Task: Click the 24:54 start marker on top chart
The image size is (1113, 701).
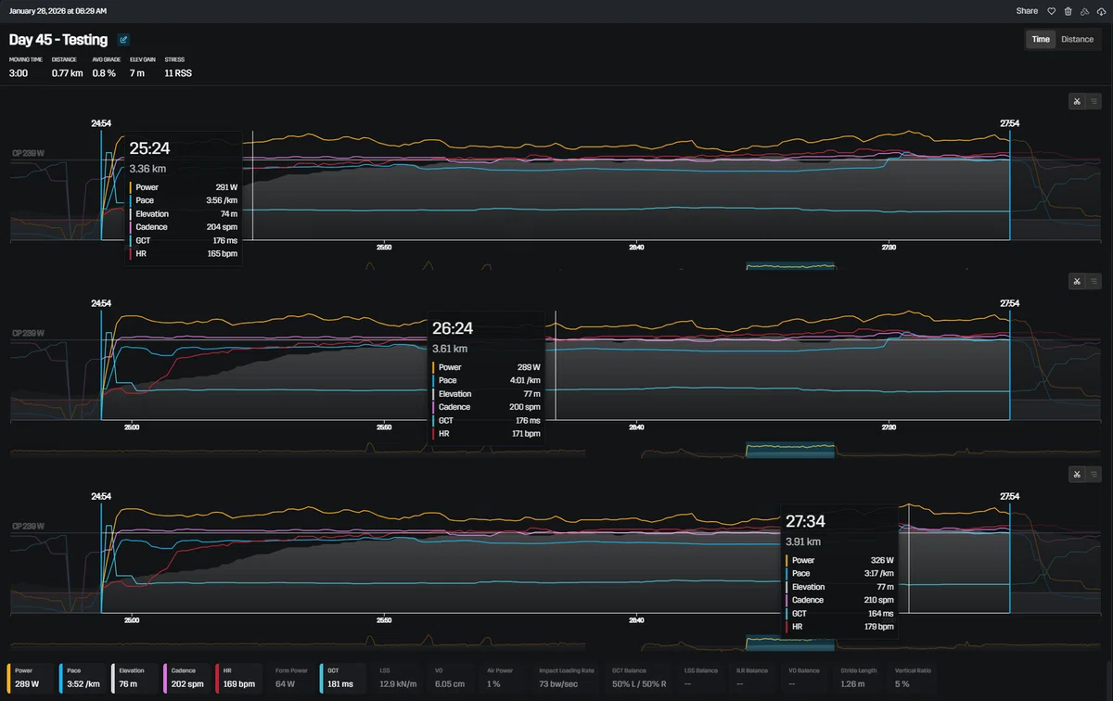Action: coord(101,123)
